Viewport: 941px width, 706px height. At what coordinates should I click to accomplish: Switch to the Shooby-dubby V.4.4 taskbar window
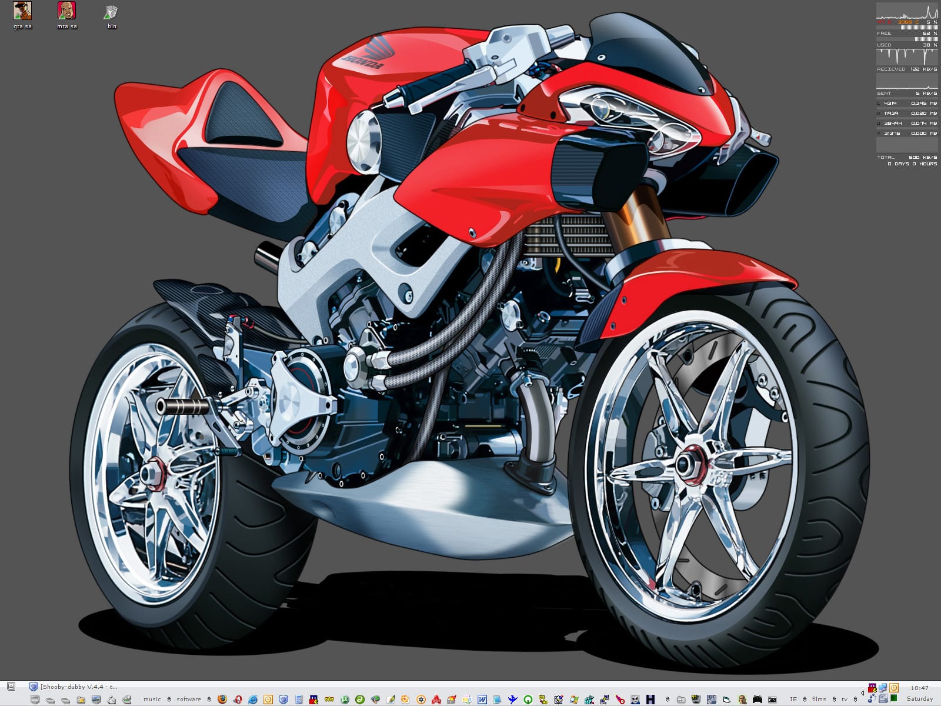74,687
